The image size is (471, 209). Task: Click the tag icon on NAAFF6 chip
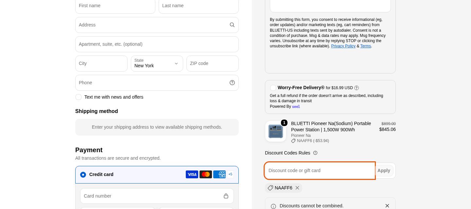point(270,188)
